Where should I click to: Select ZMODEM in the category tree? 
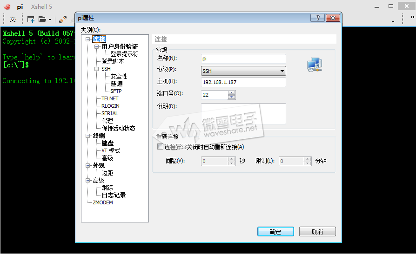click(103, 202)
